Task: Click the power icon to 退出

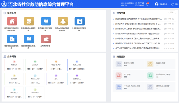Action: click(173, 4)
